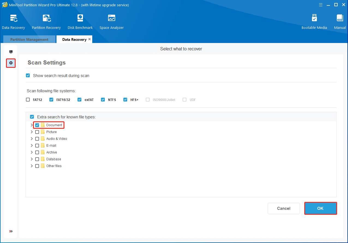Enable the FAT12 file system checkbox
Image resolution: width=348 pixels, height=243 pixels.
click(28, 100)
